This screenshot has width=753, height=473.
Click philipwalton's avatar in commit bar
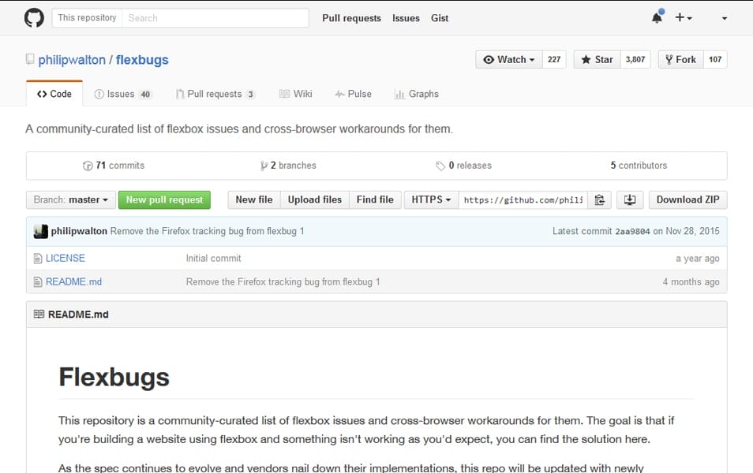pos(41,231)
